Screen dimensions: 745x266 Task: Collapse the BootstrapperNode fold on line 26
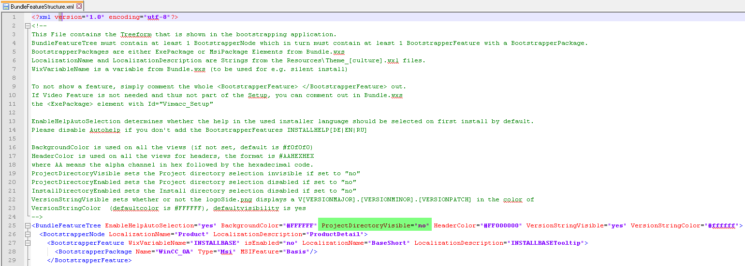(28, 234)
